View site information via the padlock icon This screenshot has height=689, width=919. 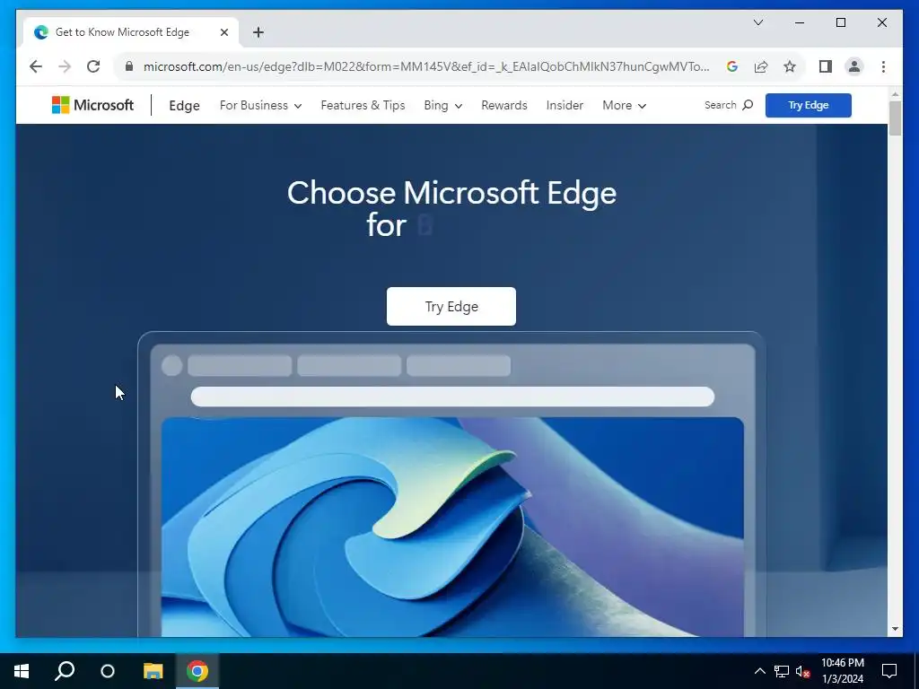pos(129,66)
